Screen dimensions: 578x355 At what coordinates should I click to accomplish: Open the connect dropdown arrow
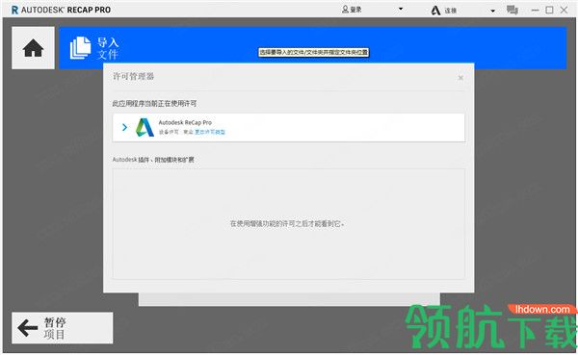click(493, 11)
